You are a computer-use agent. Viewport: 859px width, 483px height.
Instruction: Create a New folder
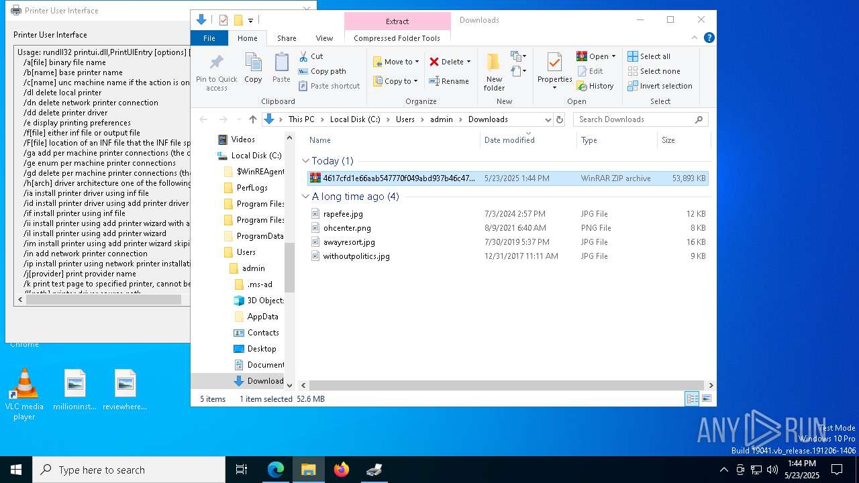pos(494,72)
